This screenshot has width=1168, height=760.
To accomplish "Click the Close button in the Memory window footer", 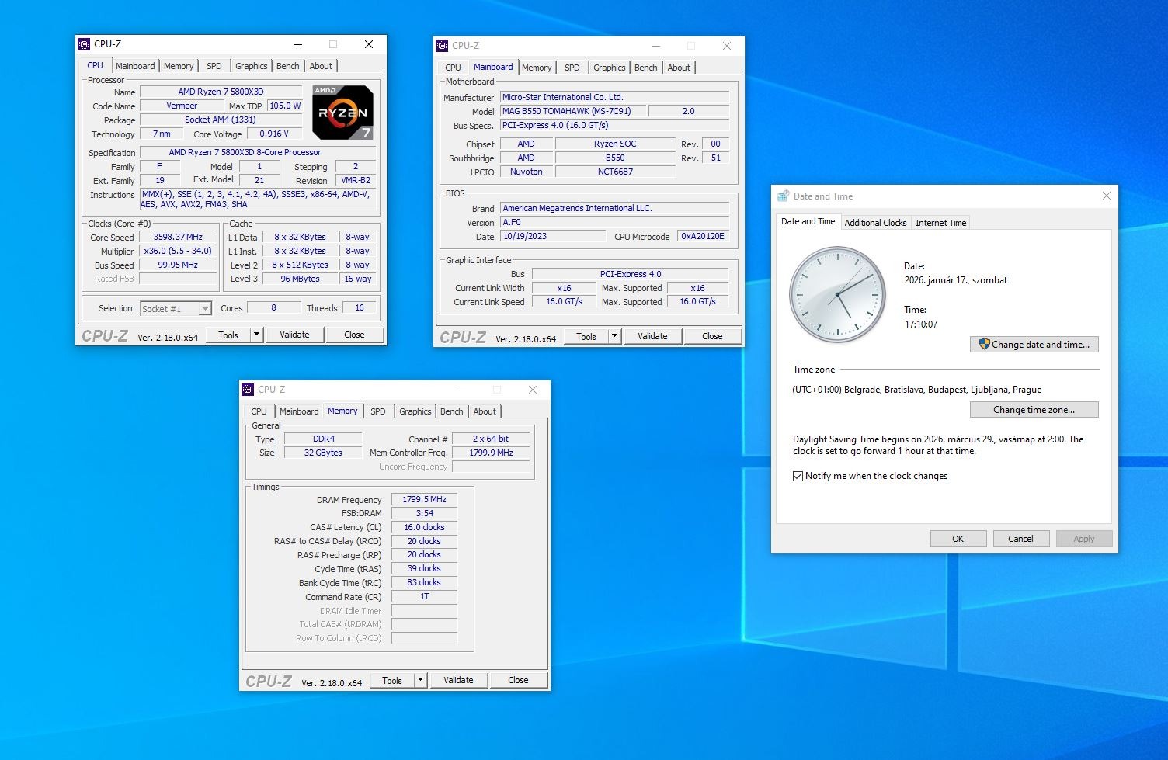I will (x=518, y=680).
